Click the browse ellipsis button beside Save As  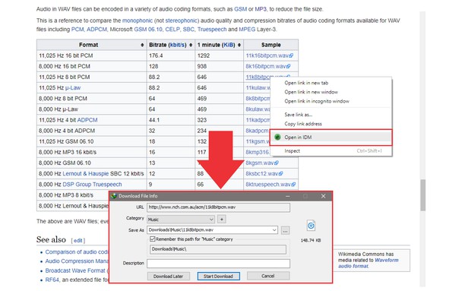coord(285,230)
